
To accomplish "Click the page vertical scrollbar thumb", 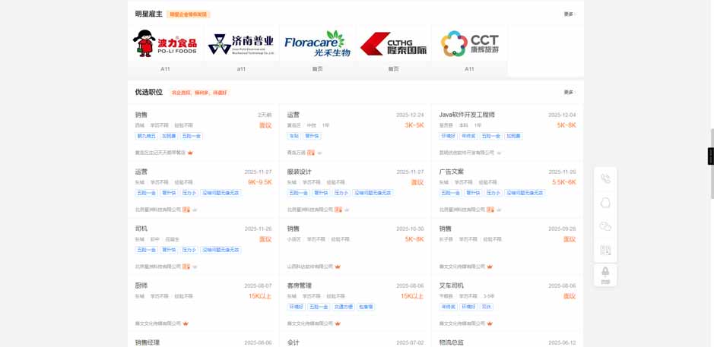I will click(x=712, y=164).
